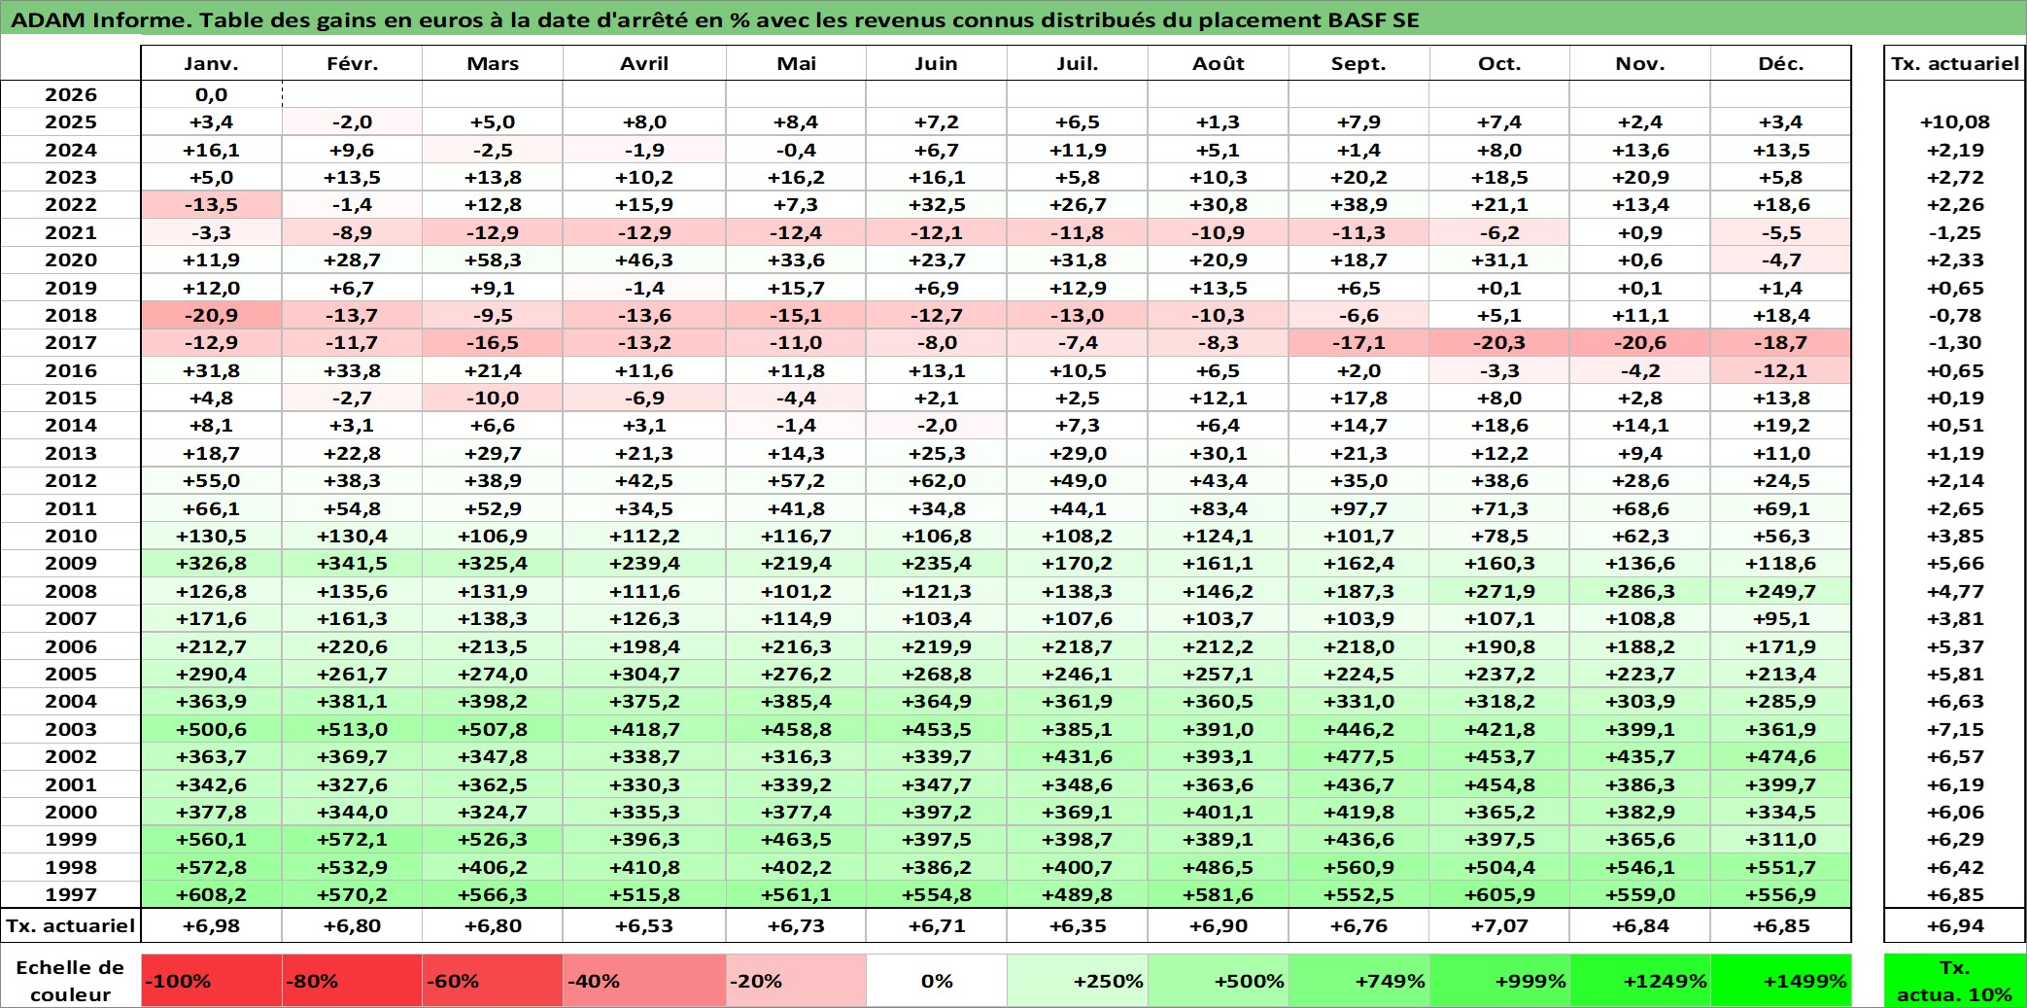The height and width of the screenshot is (1008, 2027).
Task: Select the +749% color scale cell
Action: pyautogui.click(x=1359, y=981)
